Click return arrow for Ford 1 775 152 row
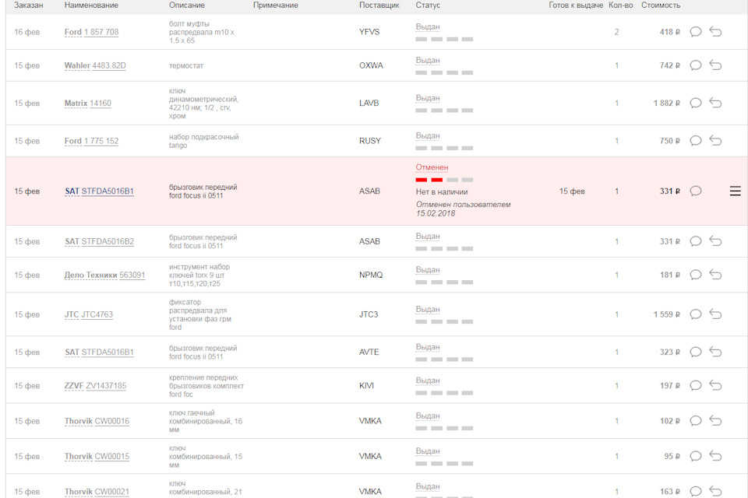This screenshot has height=498, width=748. 715,141
